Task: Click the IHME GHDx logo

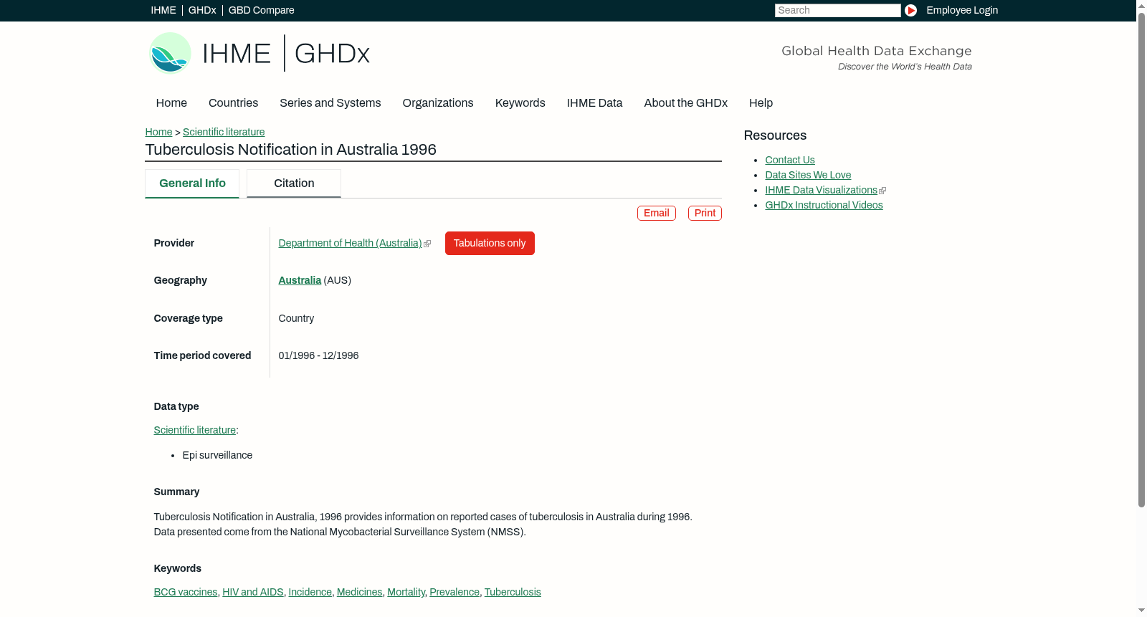Action: coord(259,53)
